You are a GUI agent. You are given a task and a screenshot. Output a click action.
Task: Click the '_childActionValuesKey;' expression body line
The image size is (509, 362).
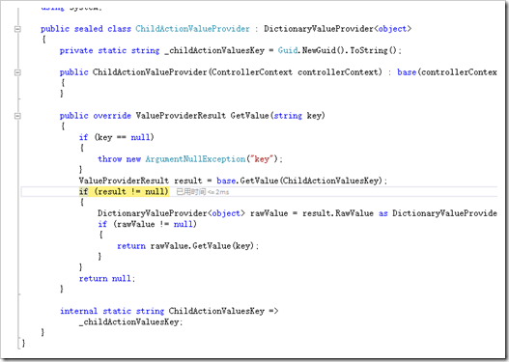[130, 322]
